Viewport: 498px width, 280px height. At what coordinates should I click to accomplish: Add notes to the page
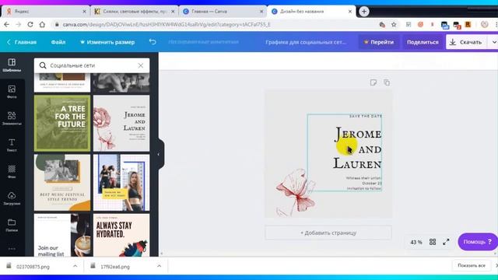click(373, 82)
